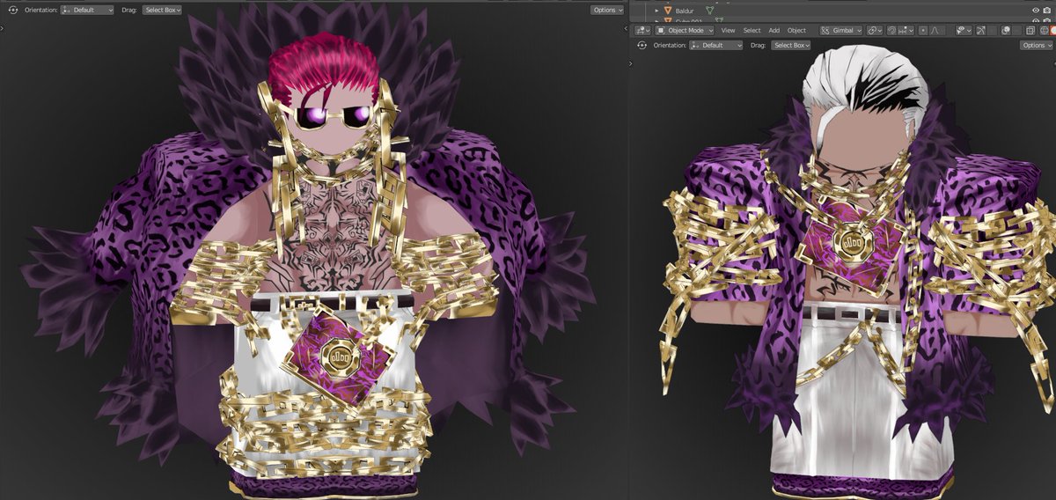1056x500 pixels.
Task: Open the Add menu in right viewport
Action: point(774,30)
